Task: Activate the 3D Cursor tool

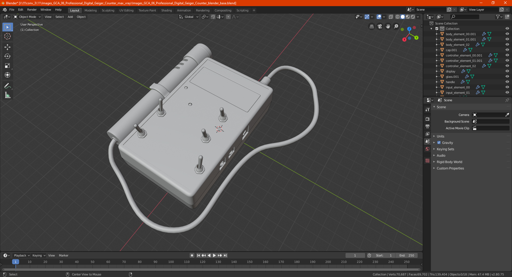Action: click(7, 36)
